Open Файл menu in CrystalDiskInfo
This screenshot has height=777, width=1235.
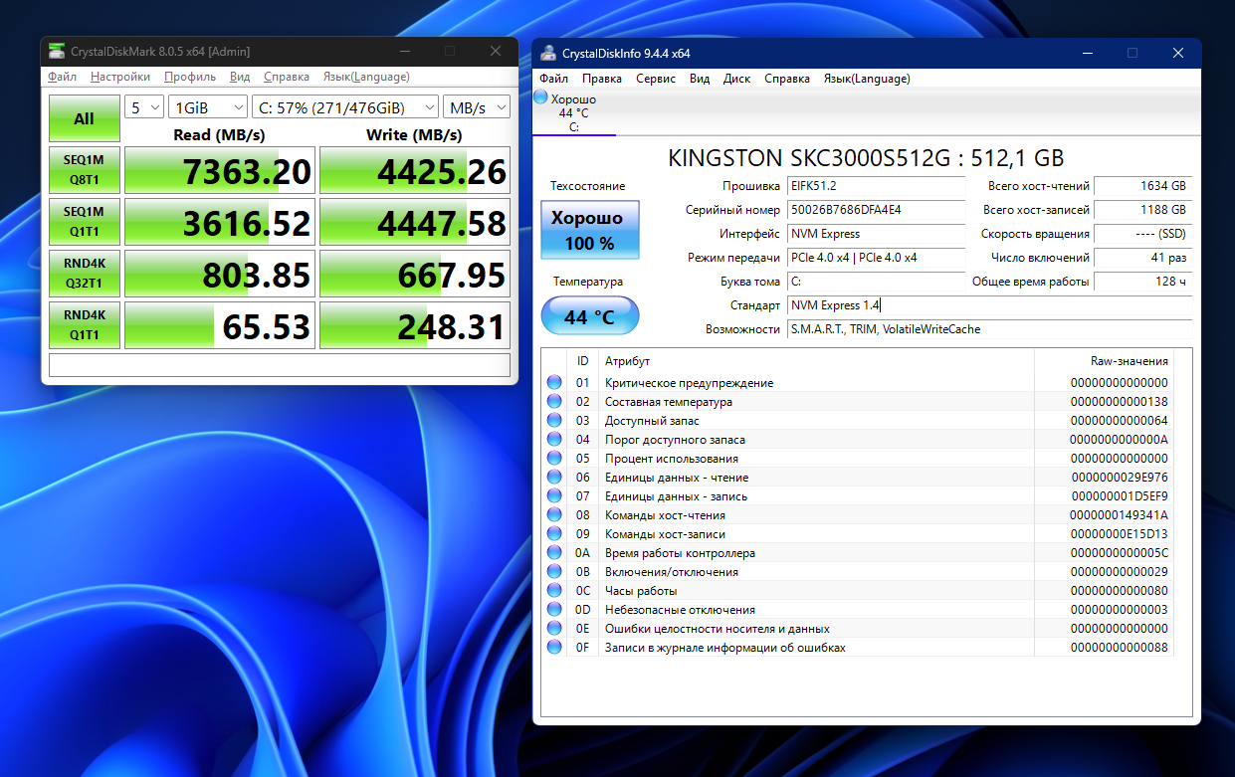[x=554, y=79]
